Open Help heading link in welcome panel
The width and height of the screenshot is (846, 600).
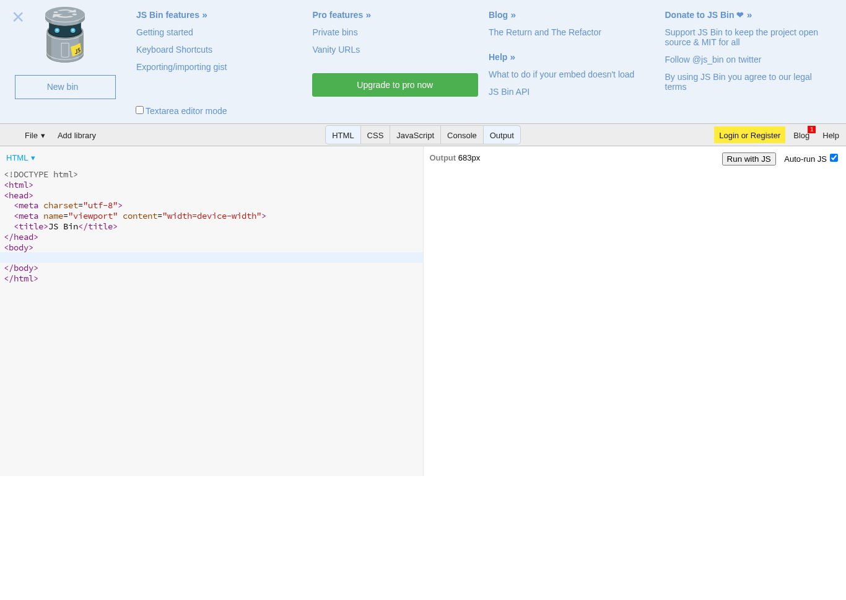click(502, 57)
